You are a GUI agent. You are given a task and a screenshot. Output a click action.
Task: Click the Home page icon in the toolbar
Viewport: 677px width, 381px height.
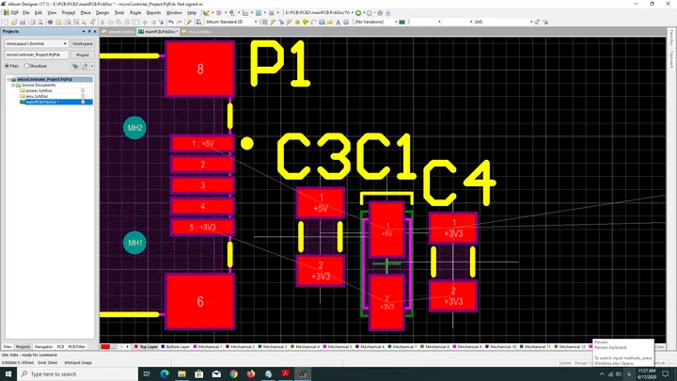point(380,13)
